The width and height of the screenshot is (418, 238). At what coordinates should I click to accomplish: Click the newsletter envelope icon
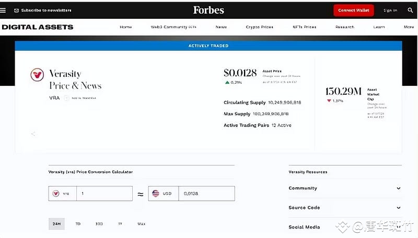(17, 10)
